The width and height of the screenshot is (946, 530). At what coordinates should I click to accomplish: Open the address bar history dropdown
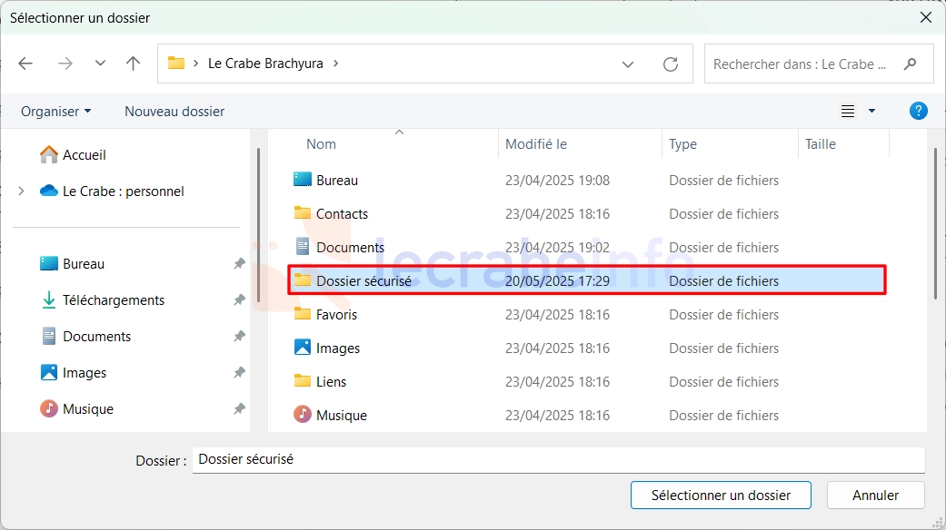click(x=627, y=64)
